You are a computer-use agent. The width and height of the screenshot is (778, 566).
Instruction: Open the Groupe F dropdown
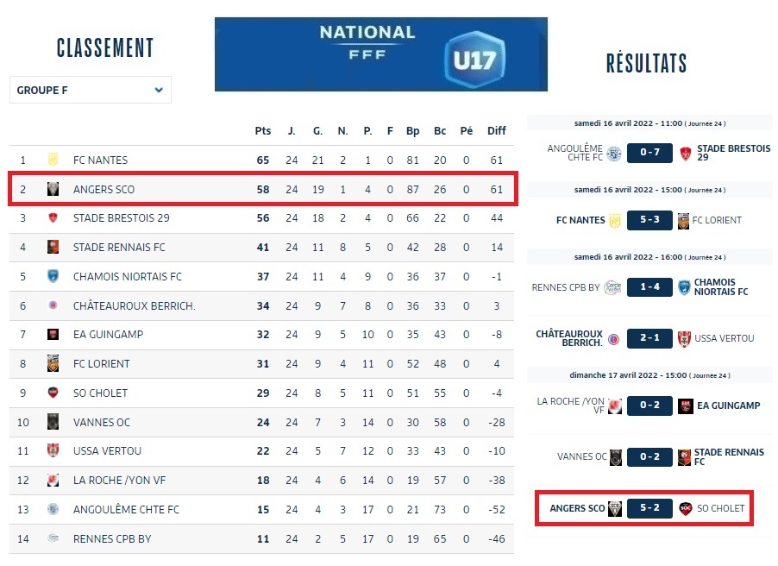click(x=91, y=90)
